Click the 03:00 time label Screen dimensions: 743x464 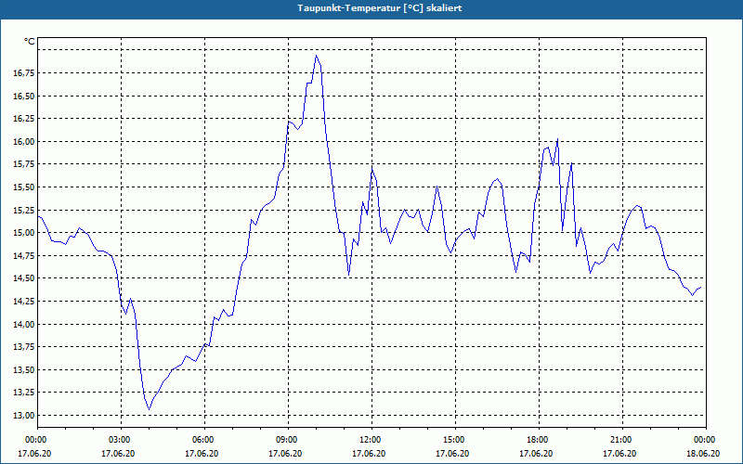tap(121, 440)
